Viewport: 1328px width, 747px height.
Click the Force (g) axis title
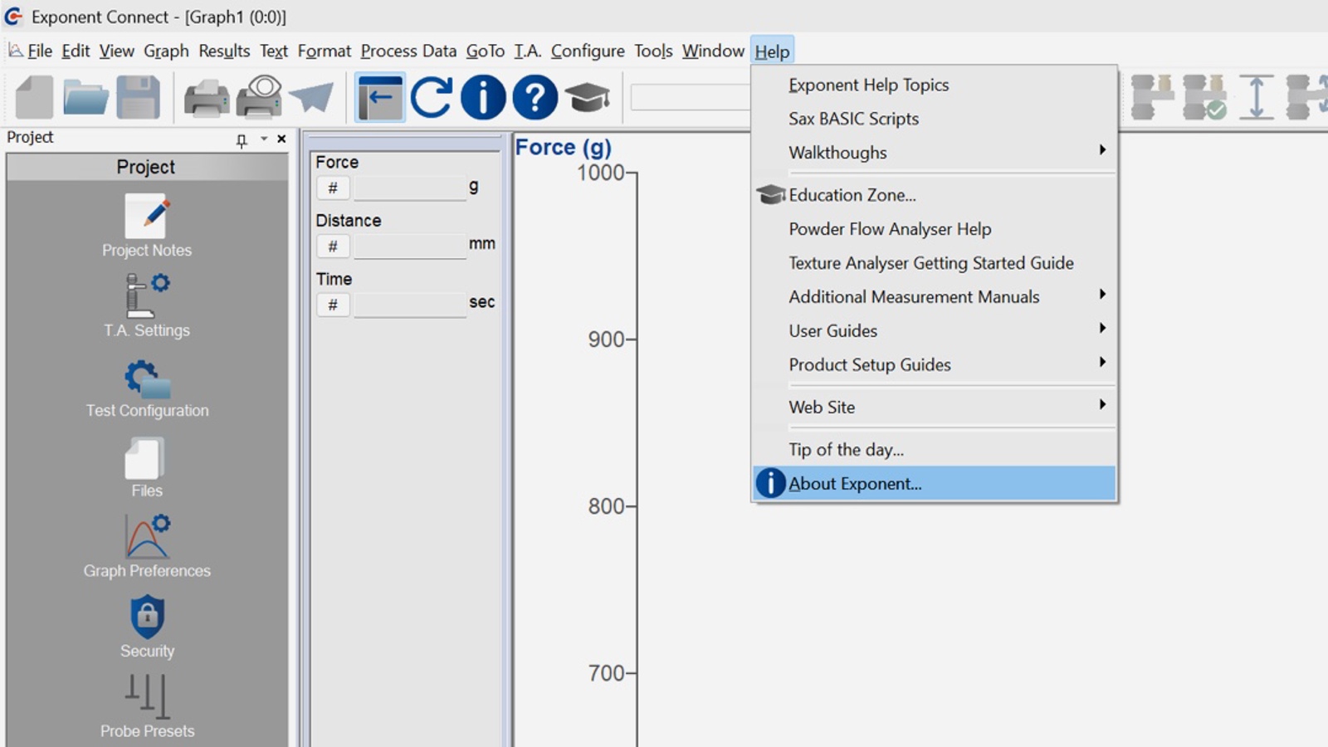[564, 147]
